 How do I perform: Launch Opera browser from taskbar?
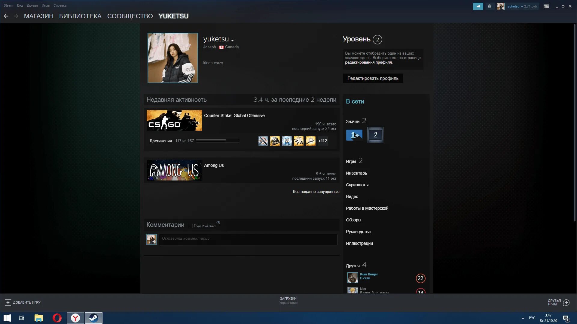[57, 318]
